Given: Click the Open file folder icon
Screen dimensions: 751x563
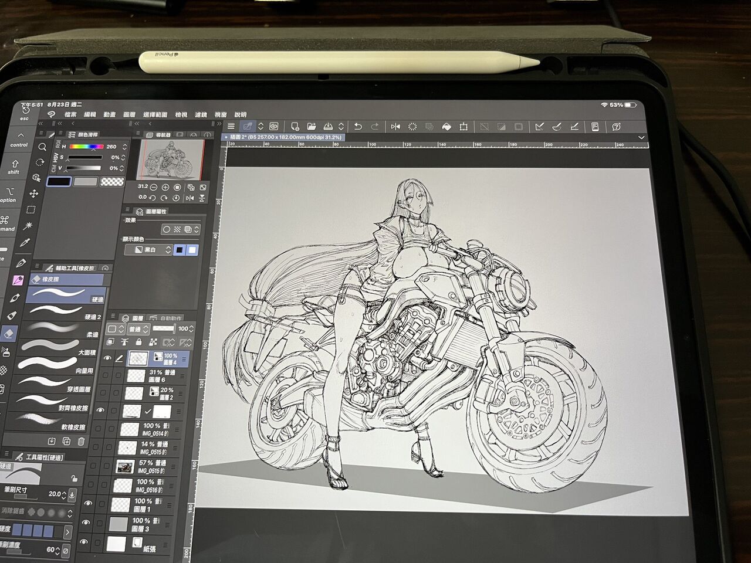Looking at the screenshot, I should pos(312,126).
